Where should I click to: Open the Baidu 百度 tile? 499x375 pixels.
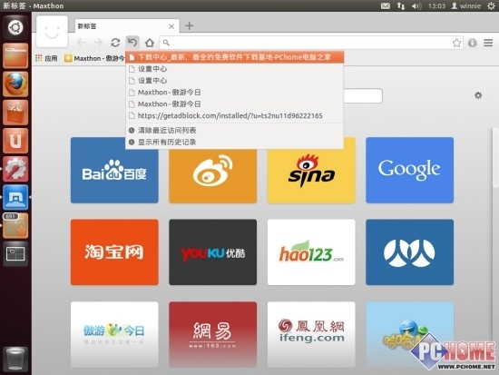[x=114, y=170]
